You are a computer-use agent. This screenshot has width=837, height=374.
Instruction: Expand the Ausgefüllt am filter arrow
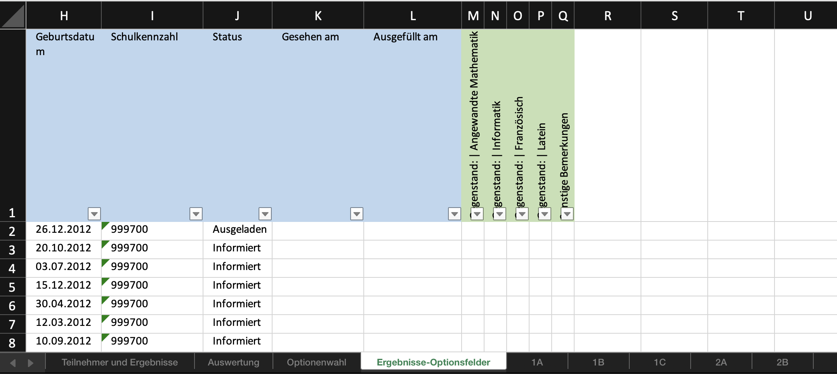pos(455,214)
